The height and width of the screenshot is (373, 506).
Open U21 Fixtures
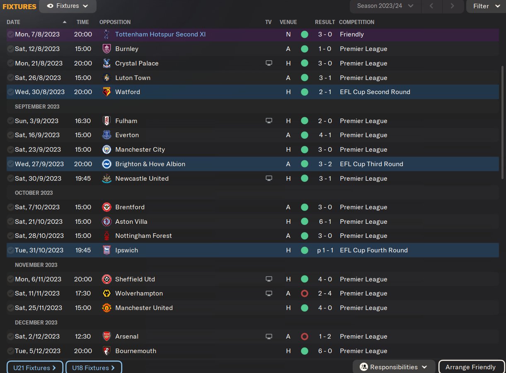pyautogui.click(x=35, y=368)
